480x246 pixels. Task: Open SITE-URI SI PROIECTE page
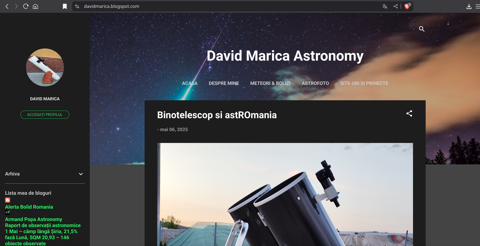coord(364,83)
